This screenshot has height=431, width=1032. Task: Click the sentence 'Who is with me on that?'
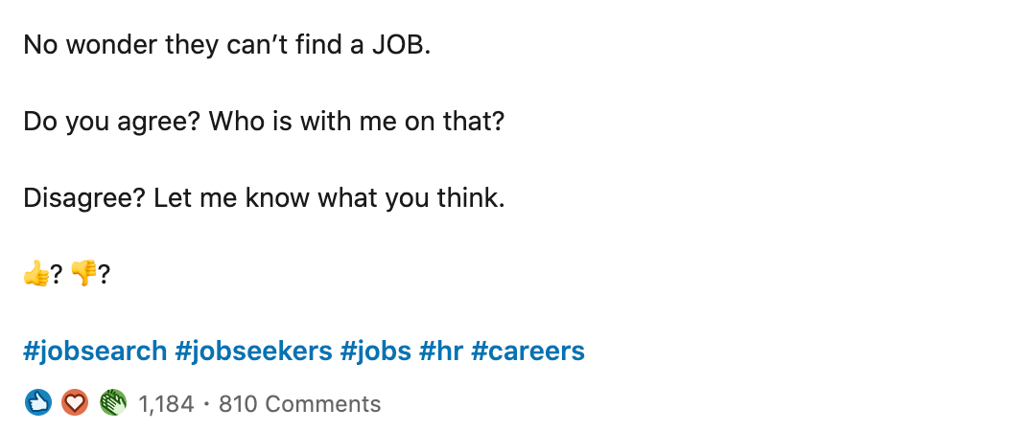click(x=357, y=122)
